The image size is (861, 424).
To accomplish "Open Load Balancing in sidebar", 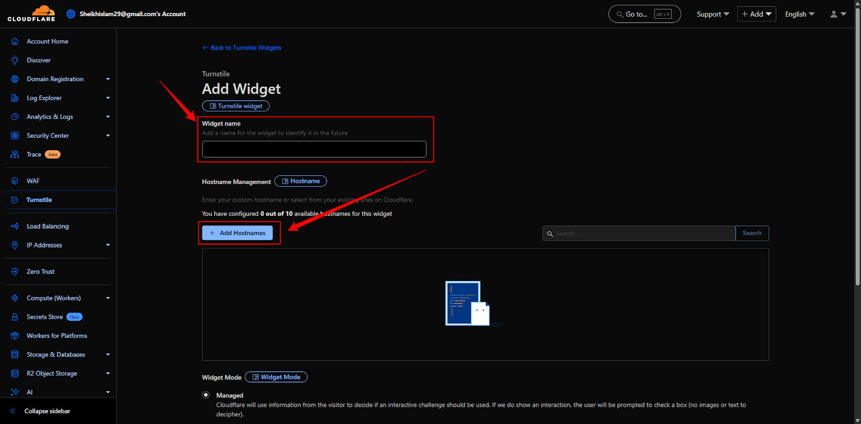I will click(x=48, y=227).
